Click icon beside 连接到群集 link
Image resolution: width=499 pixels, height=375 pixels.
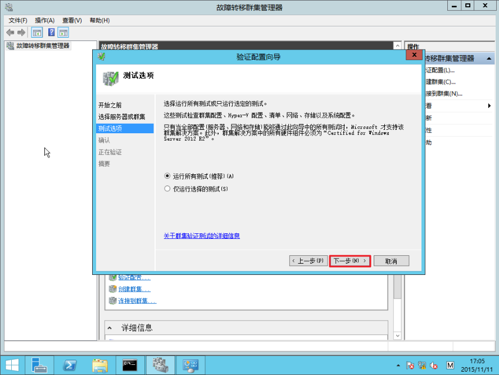click(112, 301)
